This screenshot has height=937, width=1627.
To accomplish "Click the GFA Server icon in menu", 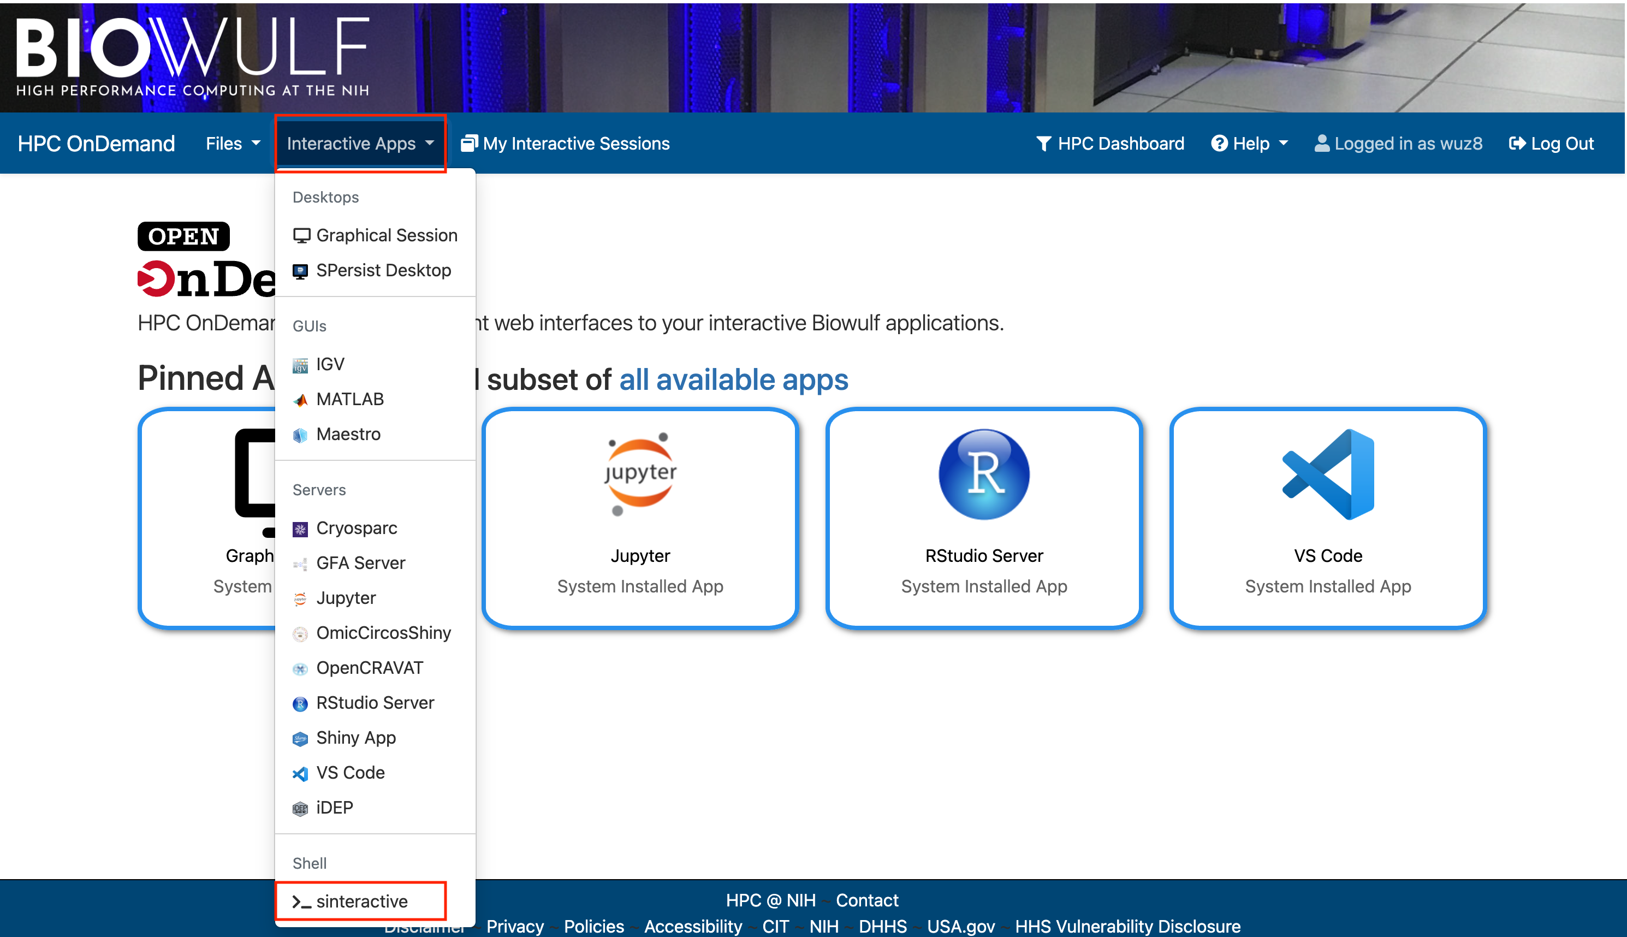I will click(300, 564).
